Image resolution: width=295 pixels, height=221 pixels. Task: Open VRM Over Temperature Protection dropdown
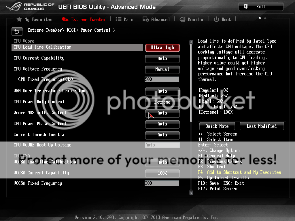point(162,91)
